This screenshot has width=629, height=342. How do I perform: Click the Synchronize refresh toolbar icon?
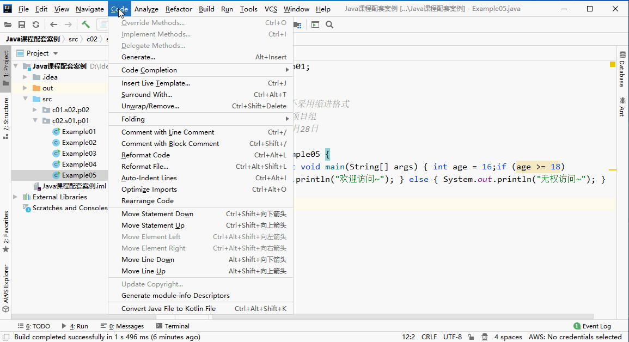(36, 25)
